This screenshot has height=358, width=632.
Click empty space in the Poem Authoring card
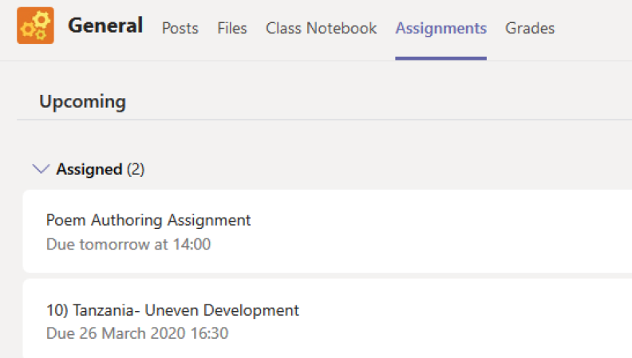[447, 231]
